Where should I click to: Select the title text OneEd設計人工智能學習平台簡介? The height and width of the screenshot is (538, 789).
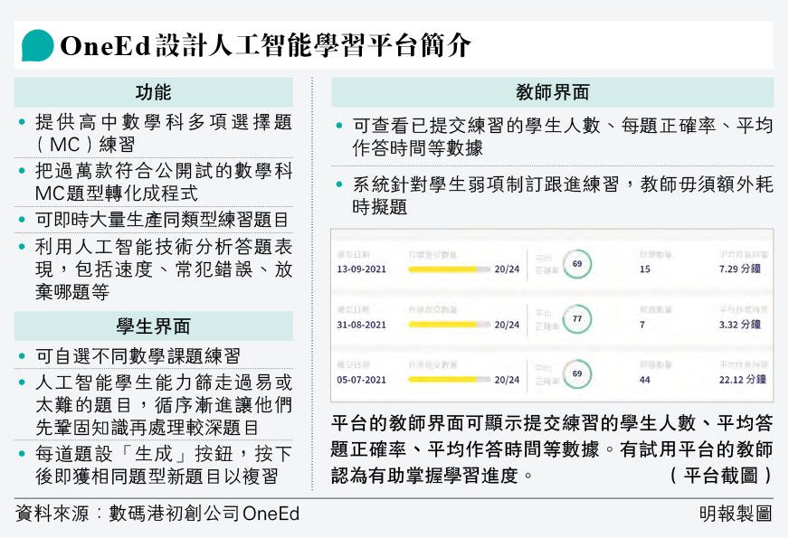[265, 45]
